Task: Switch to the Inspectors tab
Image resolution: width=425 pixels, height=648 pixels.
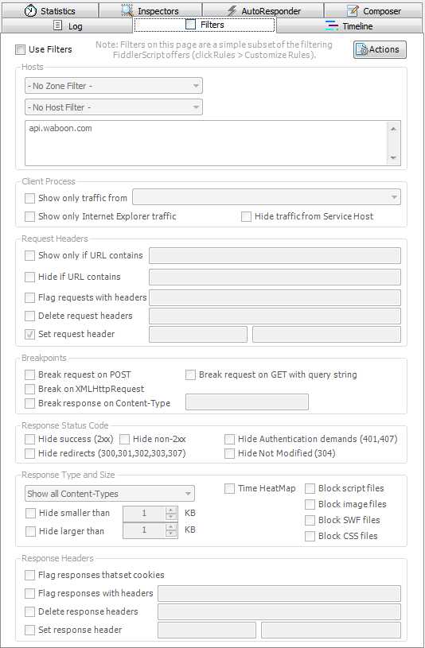Action: coord(150,10)
